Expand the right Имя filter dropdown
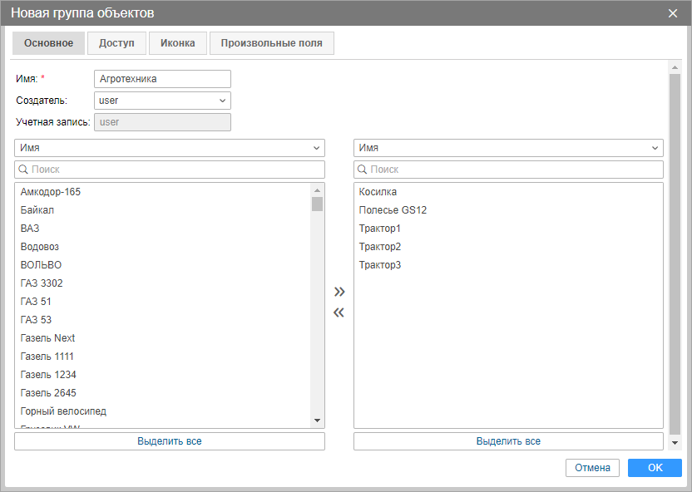The image size is (692, 492). tap(508, 148)
